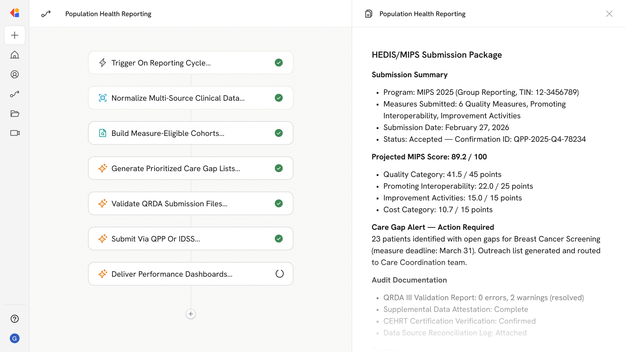Screen dimensions: 626x352
Task: Open the video camera icon in sidebar
Action: pyautogui.click(x=15, y=133)
